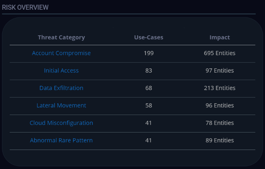Click the 58 use-cases value
This screenshot has width=265, height=169.
[148, 106]
